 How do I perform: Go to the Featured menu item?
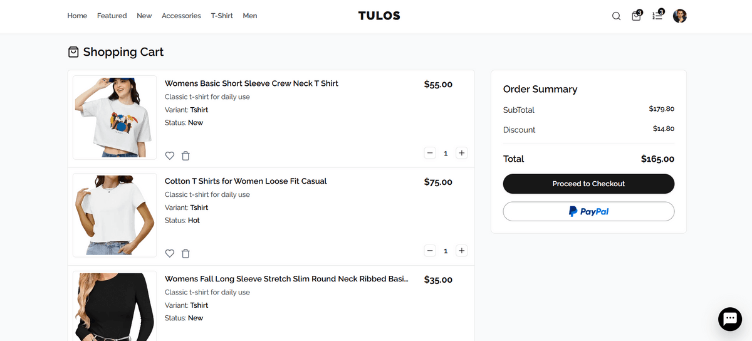[x=112, y=16]
